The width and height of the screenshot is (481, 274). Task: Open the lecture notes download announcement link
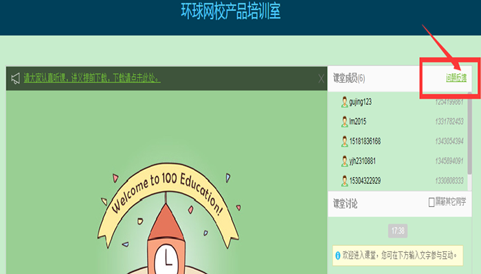click(x=92, y=79)
